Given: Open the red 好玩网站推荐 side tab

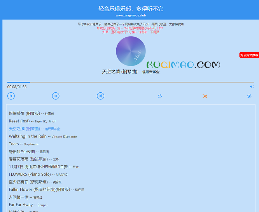Looking at the screenshot, I should 249,55.
